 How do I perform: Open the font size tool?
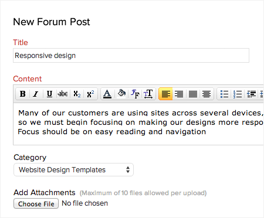pyautogui.click(x=148, y=94)
